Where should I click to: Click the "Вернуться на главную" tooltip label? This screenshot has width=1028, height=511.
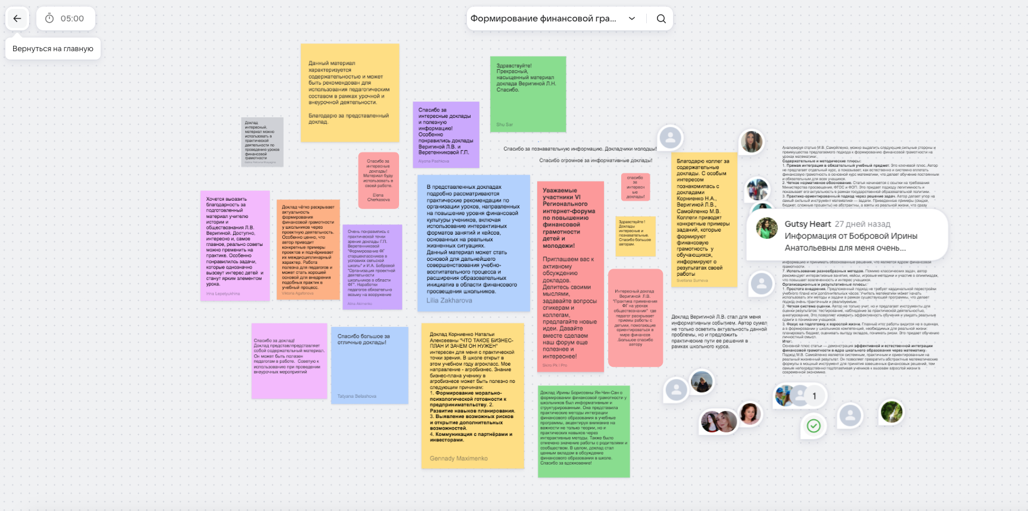(x=53, y=49)
